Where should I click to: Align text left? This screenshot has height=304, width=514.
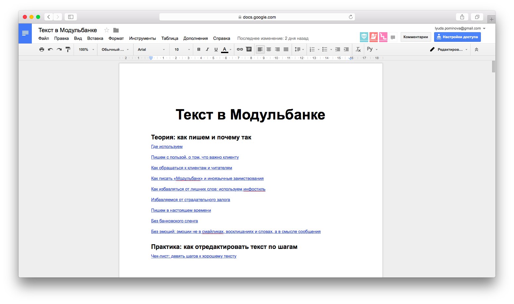(260, 49)
